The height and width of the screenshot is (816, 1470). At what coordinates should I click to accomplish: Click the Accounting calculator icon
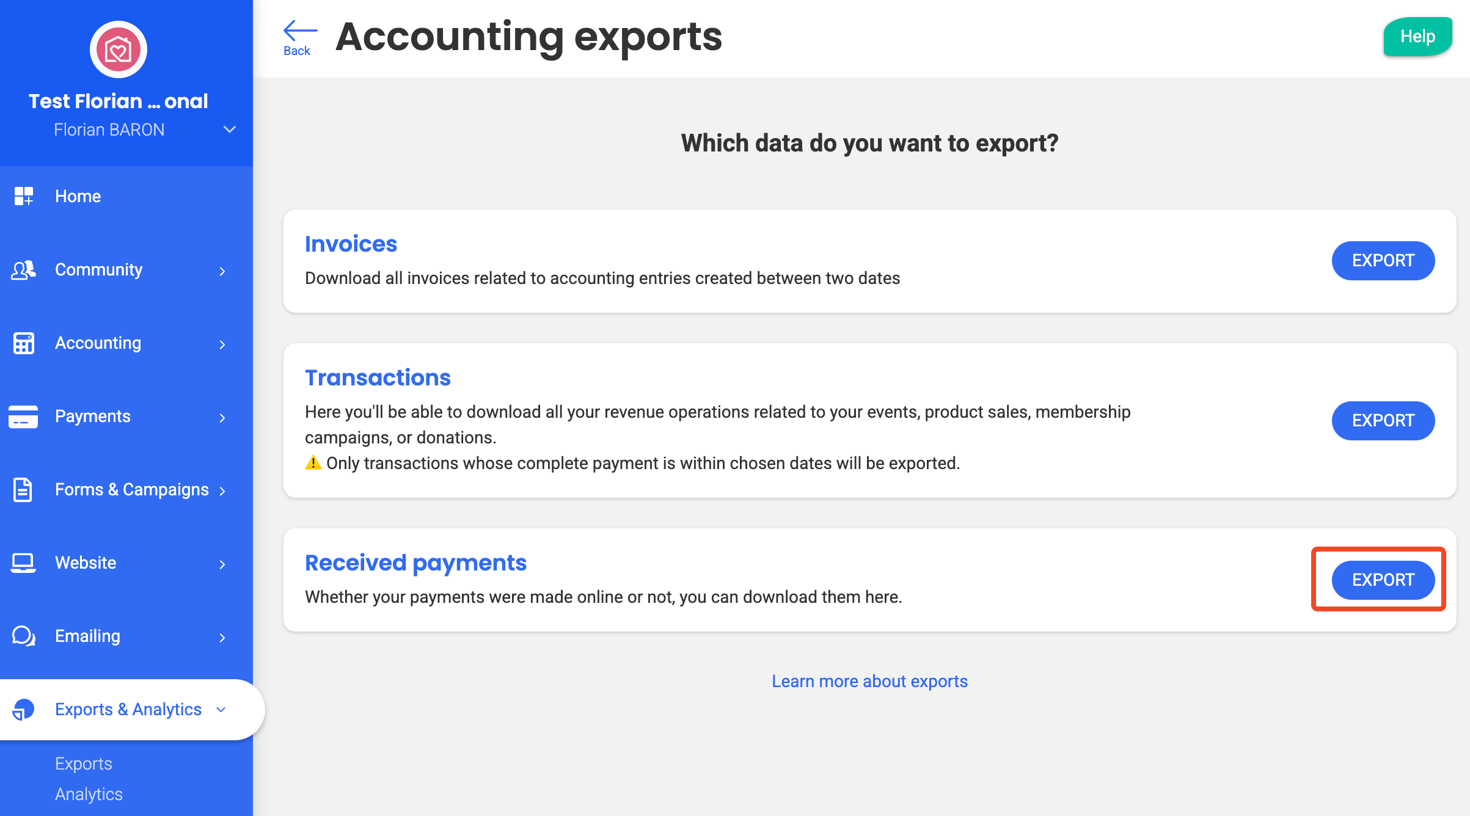24,343
